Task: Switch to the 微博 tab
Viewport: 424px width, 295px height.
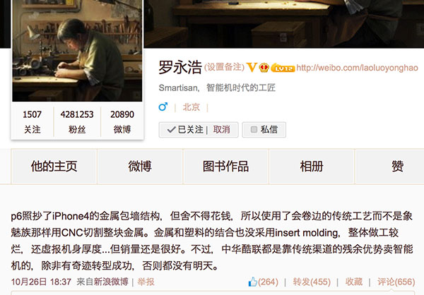Action: coord(140,167)
